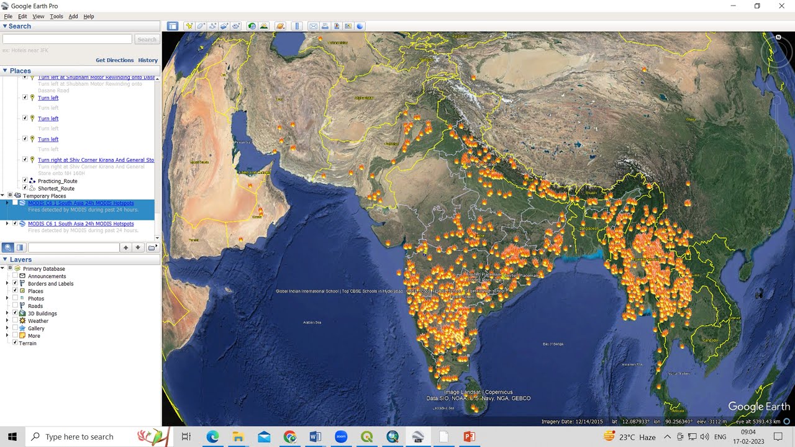
Task: Open the Tools menu
Action: (x=57, y=16)
